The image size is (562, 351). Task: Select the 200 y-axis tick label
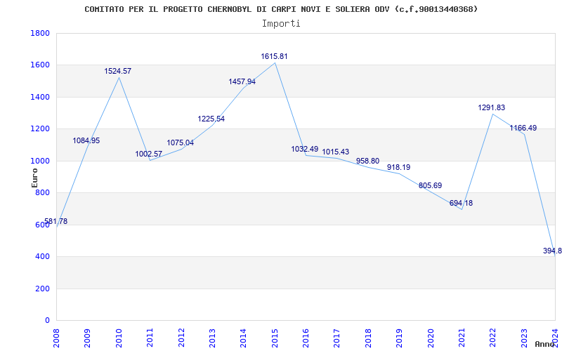tap(42, 289)
